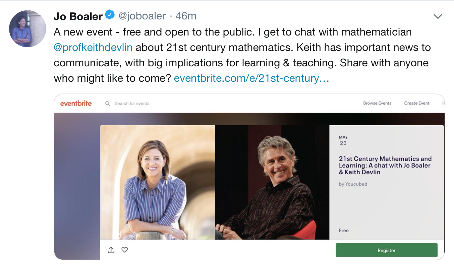Image resolution: width=454 pixels, height=266 pixels.
Task: Select Create Event in navigation
Action: pos(417,103)
